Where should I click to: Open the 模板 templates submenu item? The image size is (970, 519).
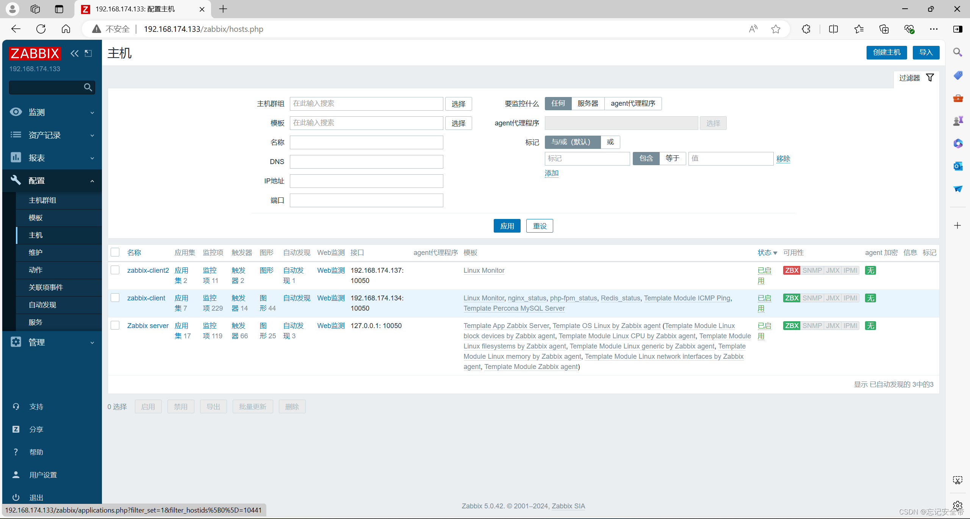36,218
